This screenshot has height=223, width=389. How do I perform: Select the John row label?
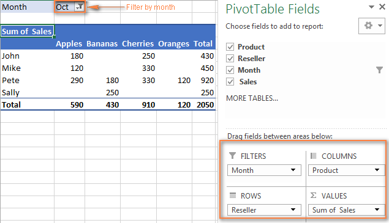click(10, 56)
